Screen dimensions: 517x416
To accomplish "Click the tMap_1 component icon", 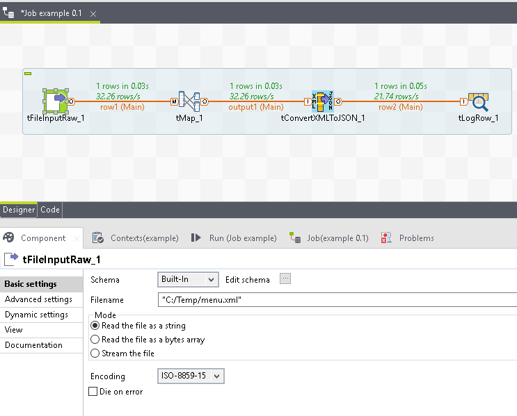I will click(x=189, y=101).
